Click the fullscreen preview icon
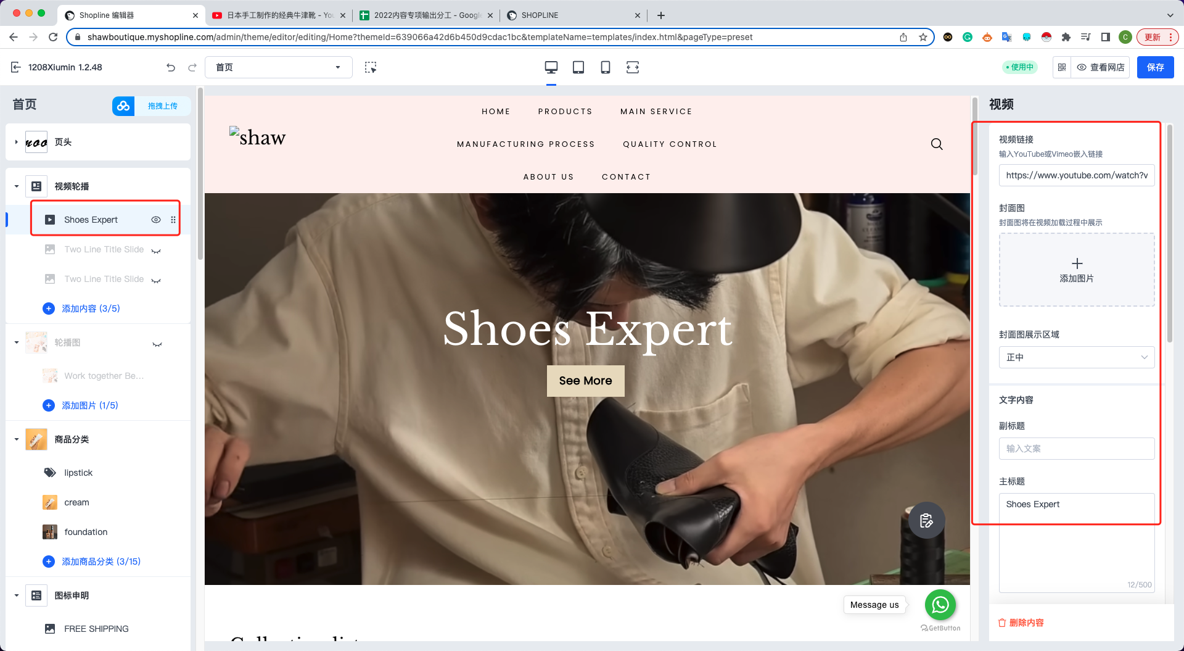 632,67
